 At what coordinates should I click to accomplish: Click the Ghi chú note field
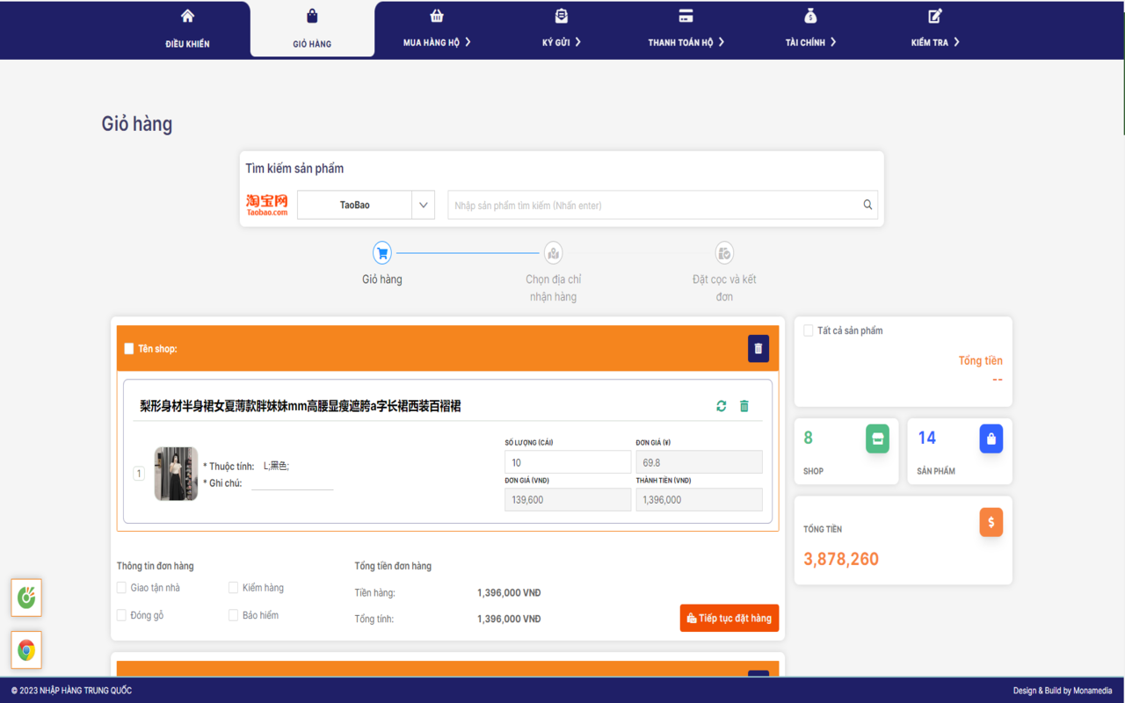click(293, 483)
